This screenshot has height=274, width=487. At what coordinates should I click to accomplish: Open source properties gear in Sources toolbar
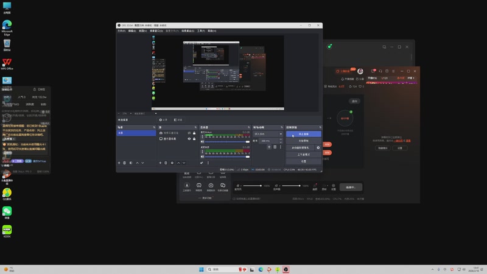(x=172, y=163)
